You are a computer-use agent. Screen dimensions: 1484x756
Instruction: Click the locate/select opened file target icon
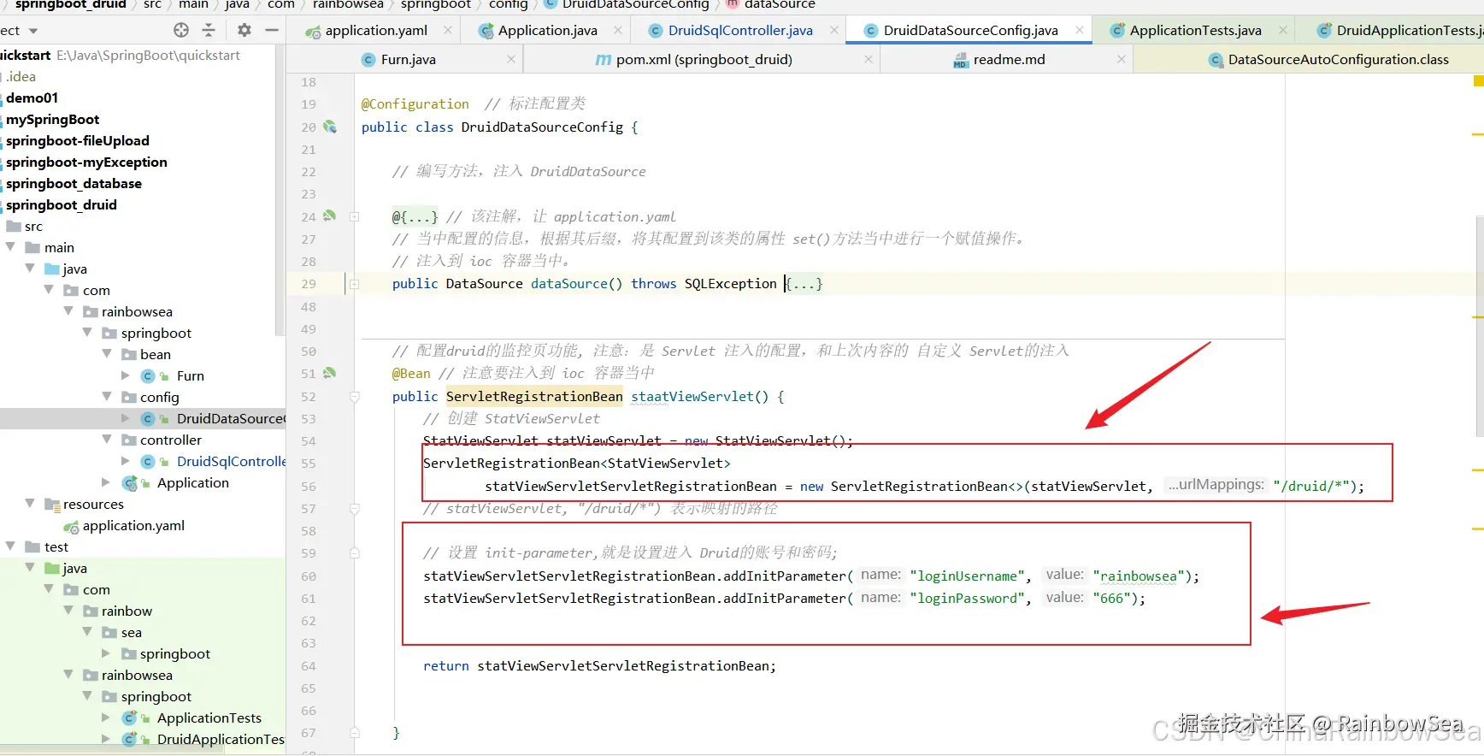pos(181,30)
